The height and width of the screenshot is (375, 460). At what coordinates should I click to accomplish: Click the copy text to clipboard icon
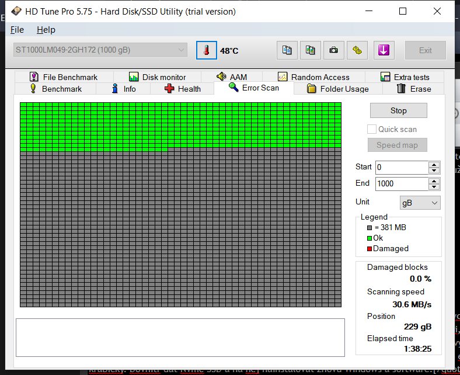(x=287, y=50)
